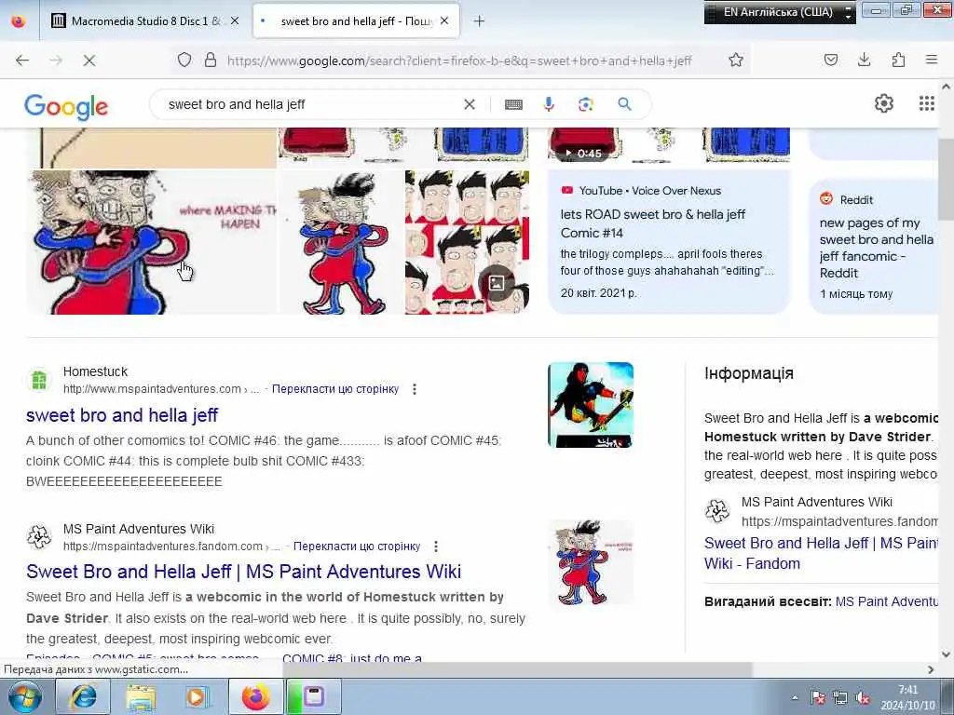The width and height of the screenshot is (954, 715).
Task: Open Windows Explorer folder on taskbar
Action: click(141, 696)
